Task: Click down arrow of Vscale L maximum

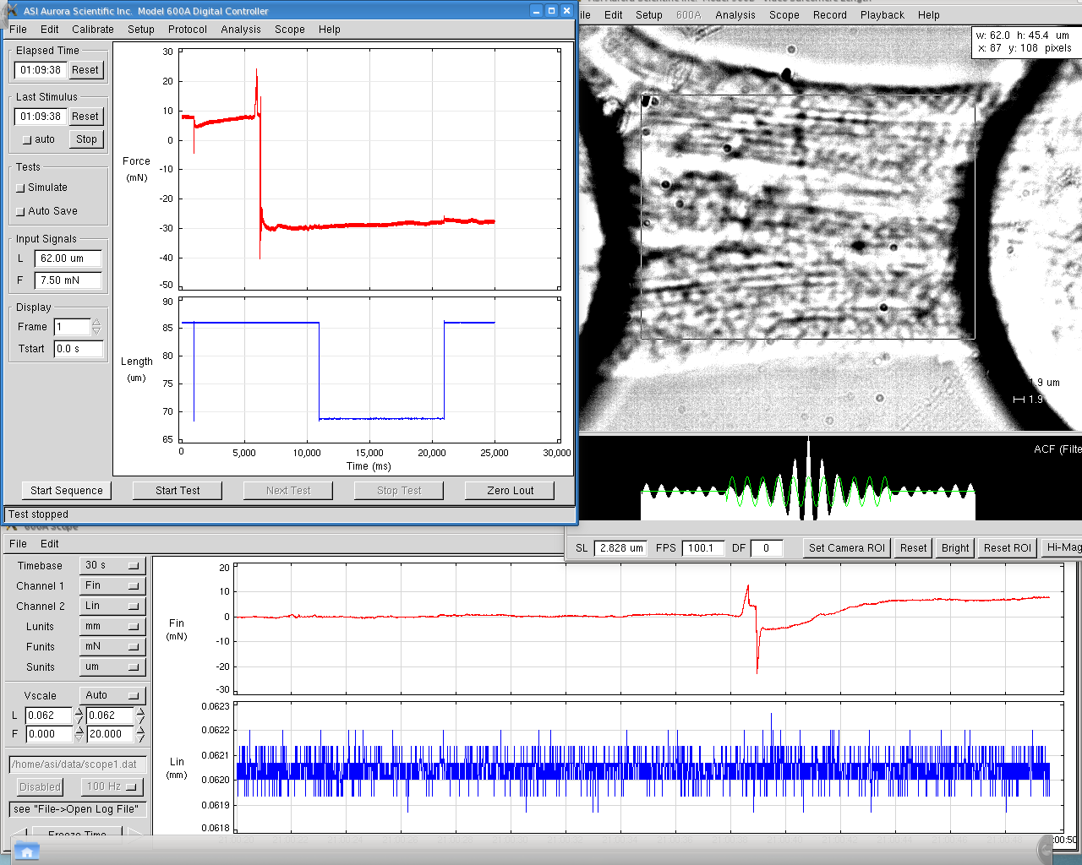Action: click(140, 720)
